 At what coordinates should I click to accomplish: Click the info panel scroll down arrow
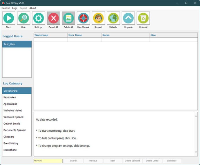point(196,152)
